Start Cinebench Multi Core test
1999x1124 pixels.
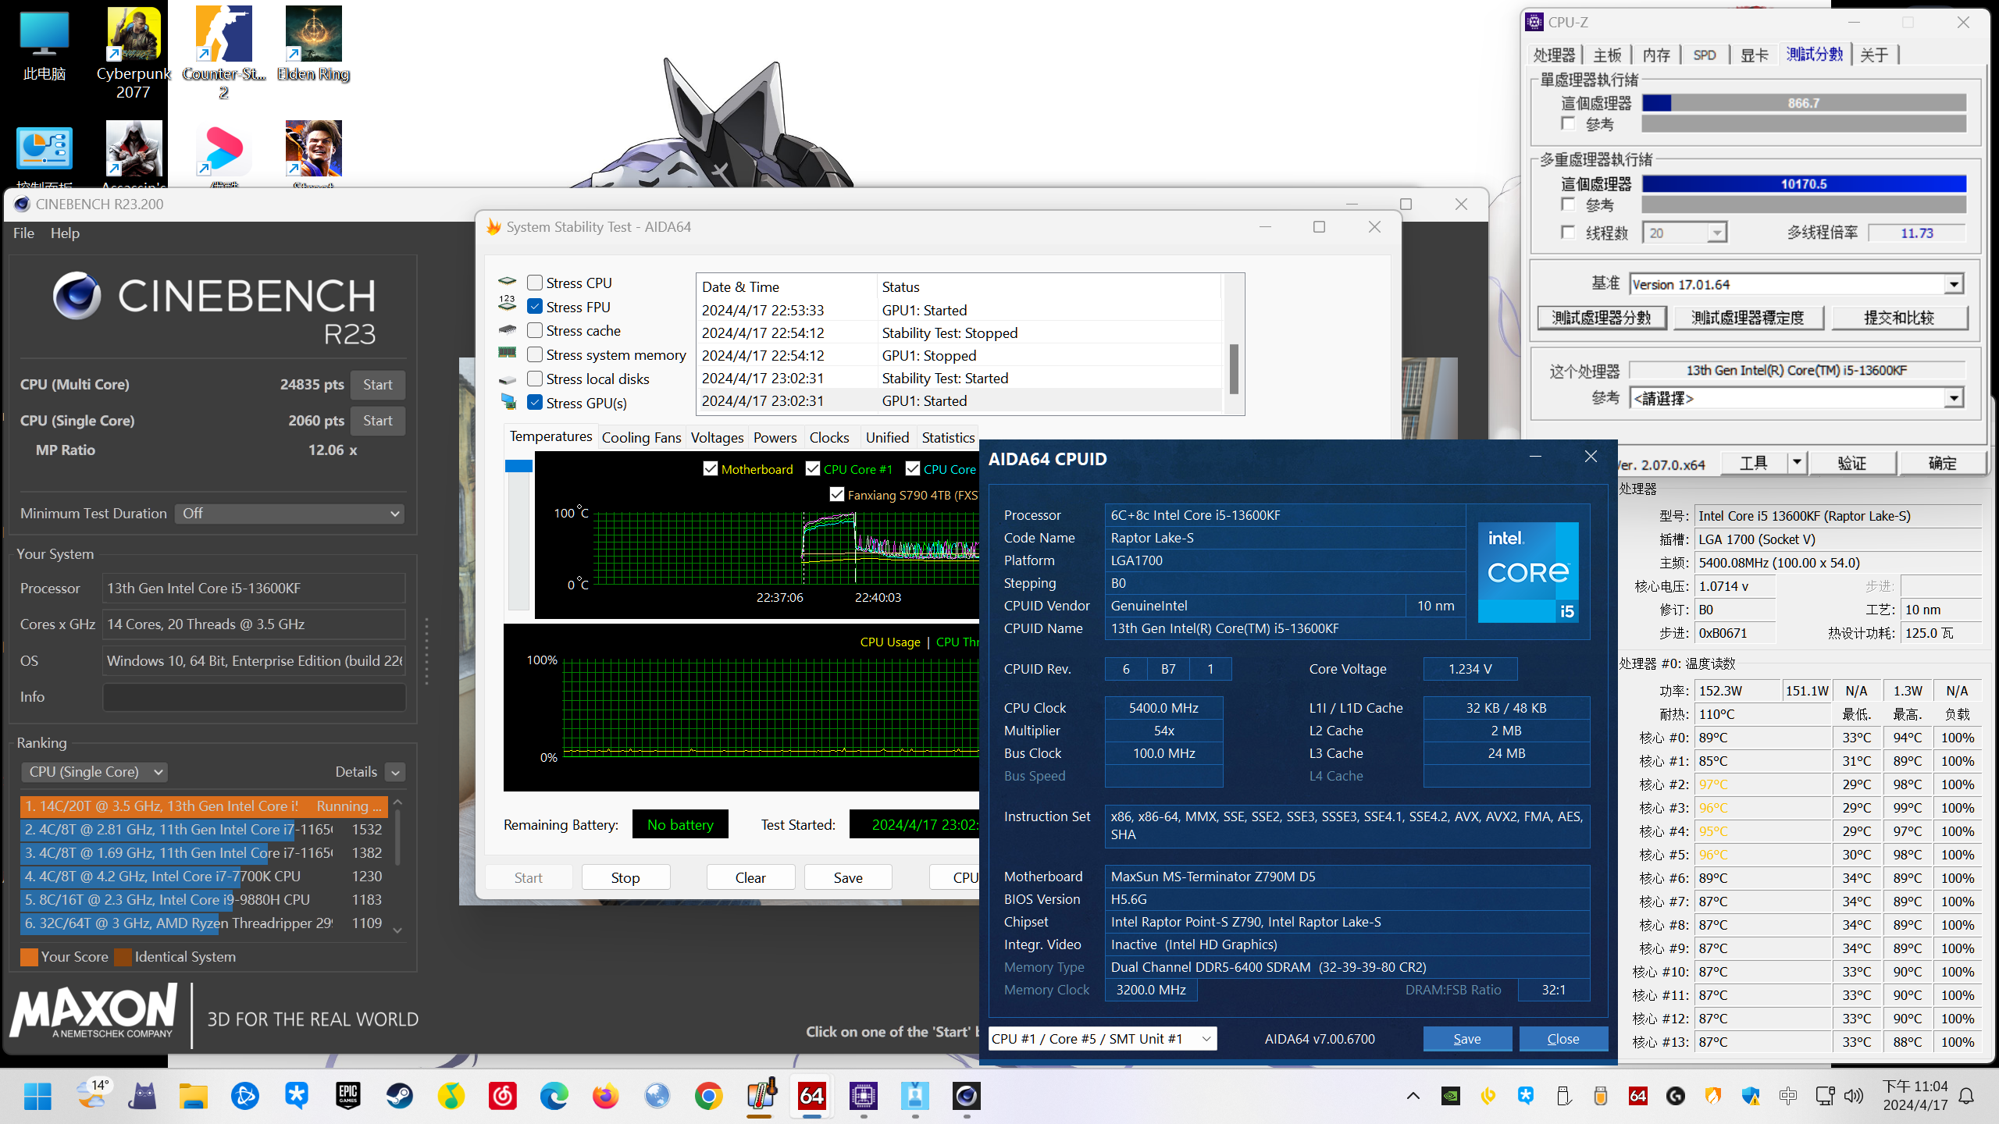(x=378, y=385)
